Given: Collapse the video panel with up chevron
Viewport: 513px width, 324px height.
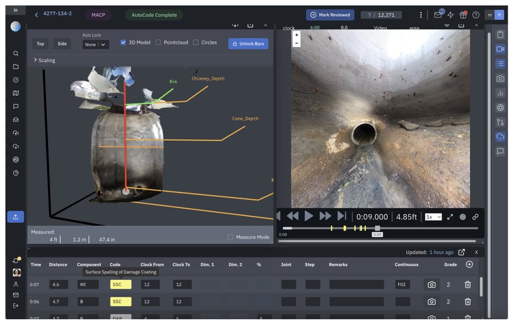Looking at the screenshot, I should (476, 25).
